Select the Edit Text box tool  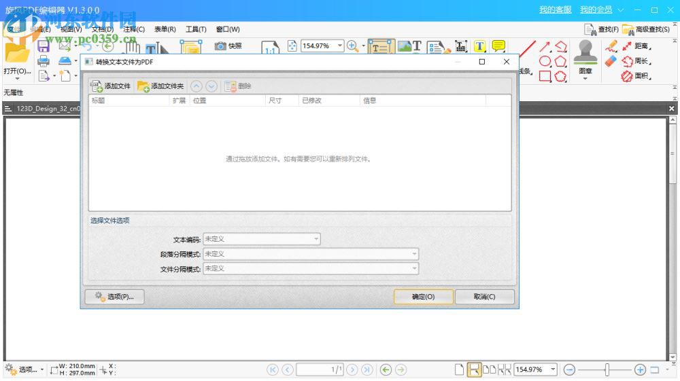[x=381, y=46]
